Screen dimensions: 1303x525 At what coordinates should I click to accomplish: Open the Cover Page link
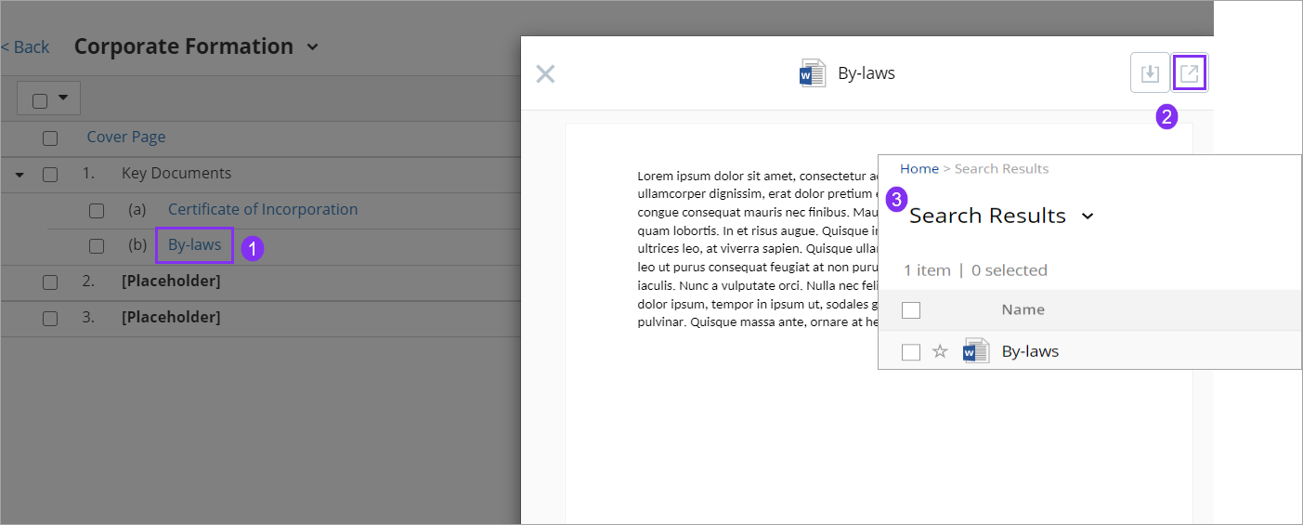[126, 137]
